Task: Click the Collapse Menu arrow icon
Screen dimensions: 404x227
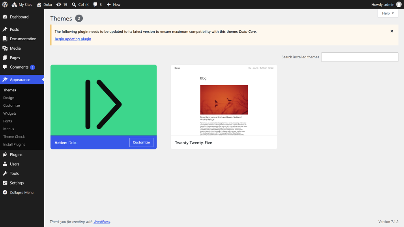Action: [5, 192]
